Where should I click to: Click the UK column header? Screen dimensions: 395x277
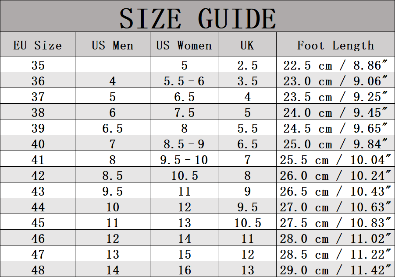247,45
